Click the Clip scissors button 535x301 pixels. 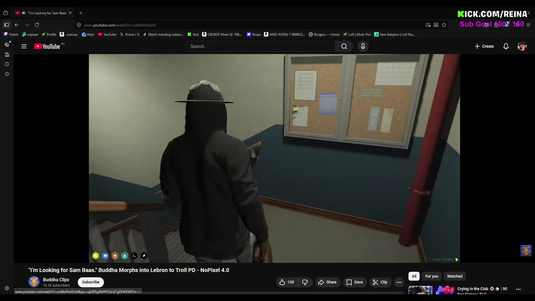pos(380,282)
